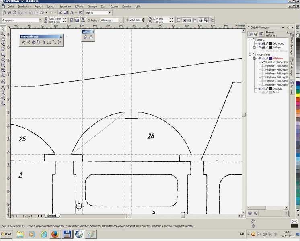Toggle Snap to Grid button

[179, 20]
